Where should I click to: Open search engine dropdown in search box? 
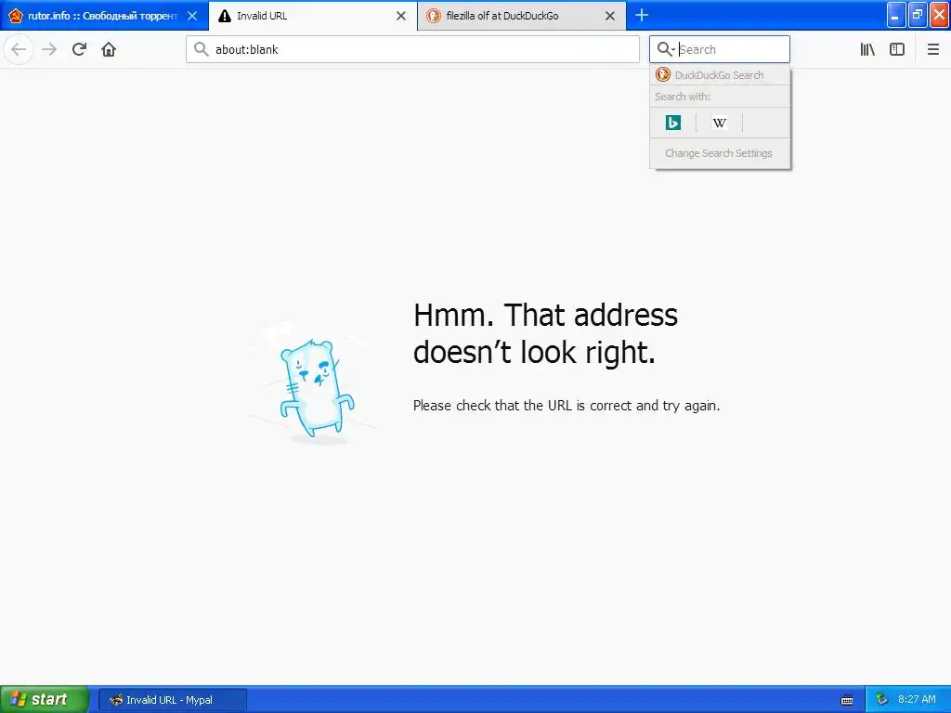point(666,49)
